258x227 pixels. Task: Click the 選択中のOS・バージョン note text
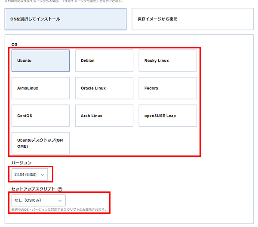(59, 209)
